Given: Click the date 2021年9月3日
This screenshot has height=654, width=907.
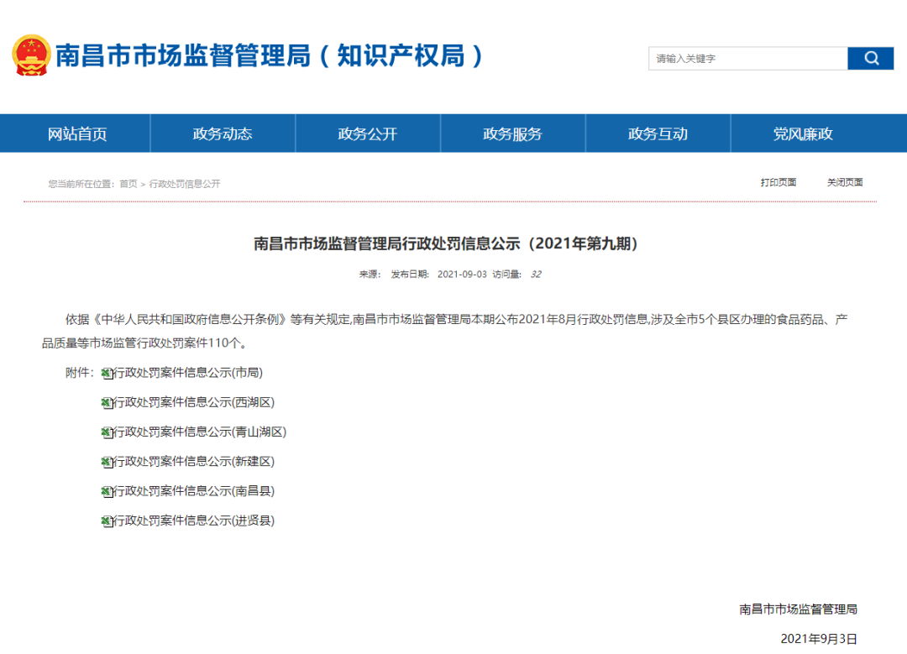Looking at the screenshot, I should pyautogui.click(x=819, y=638).
